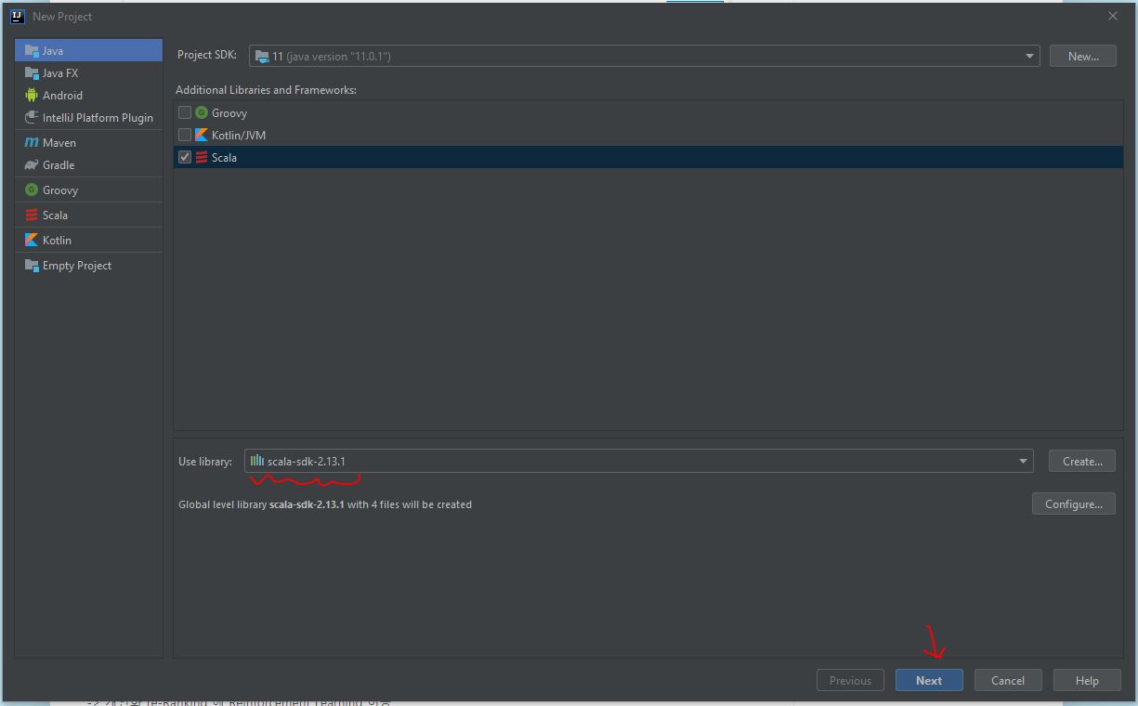
Task: Click the New Project title text
Action: pos(62,17)
